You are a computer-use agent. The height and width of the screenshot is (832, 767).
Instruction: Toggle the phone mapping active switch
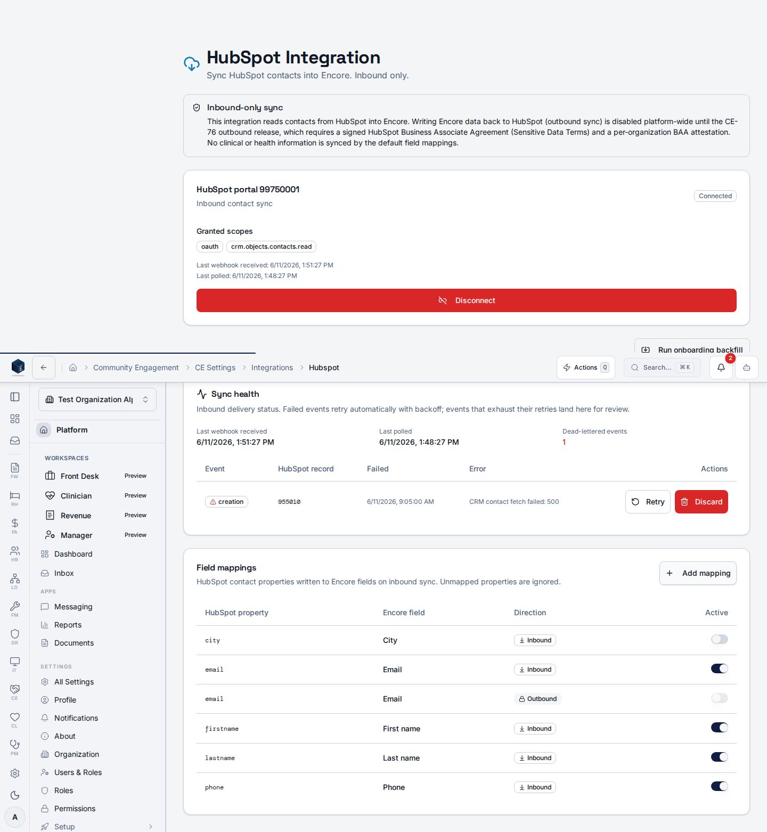[719, 786]
